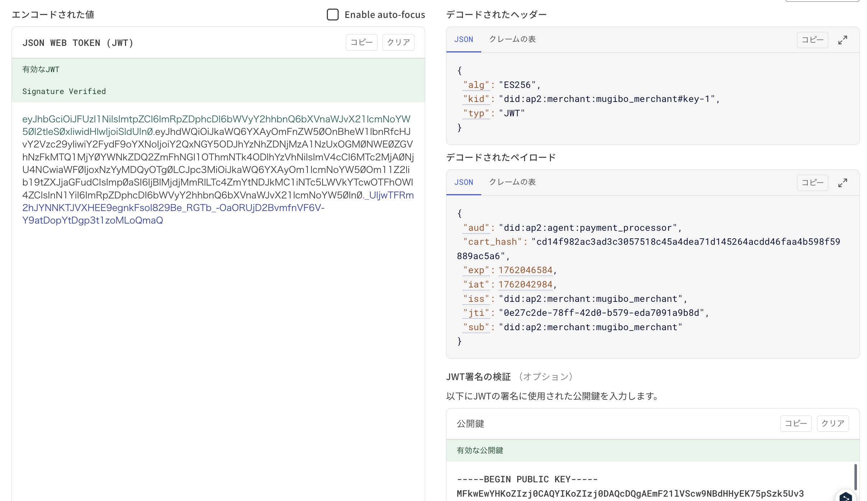Expand the decoded payload JSON panel
This screenshot has height=501, width=867.
tap(843, 183)
